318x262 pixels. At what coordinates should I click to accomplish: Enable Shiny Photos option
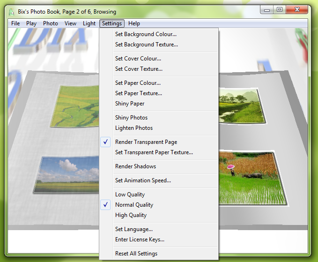159,118
